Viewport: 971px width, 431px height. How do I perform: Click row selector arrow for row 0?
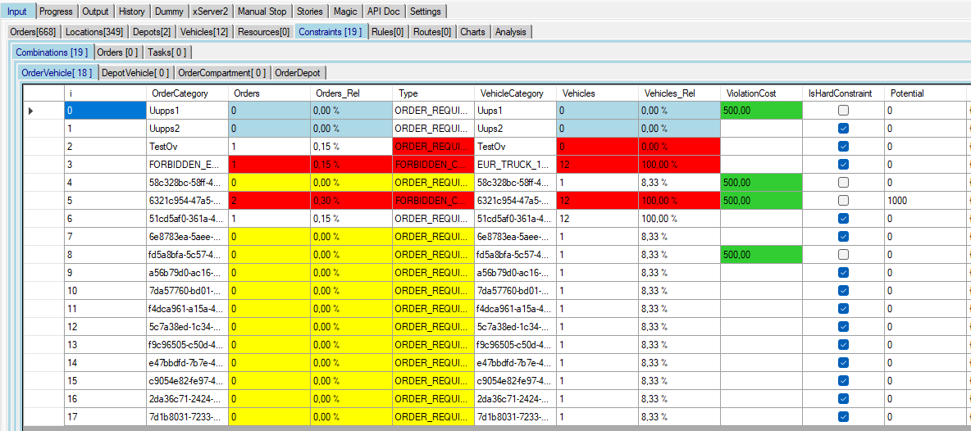pyautogui.click(x=31, y=111)
